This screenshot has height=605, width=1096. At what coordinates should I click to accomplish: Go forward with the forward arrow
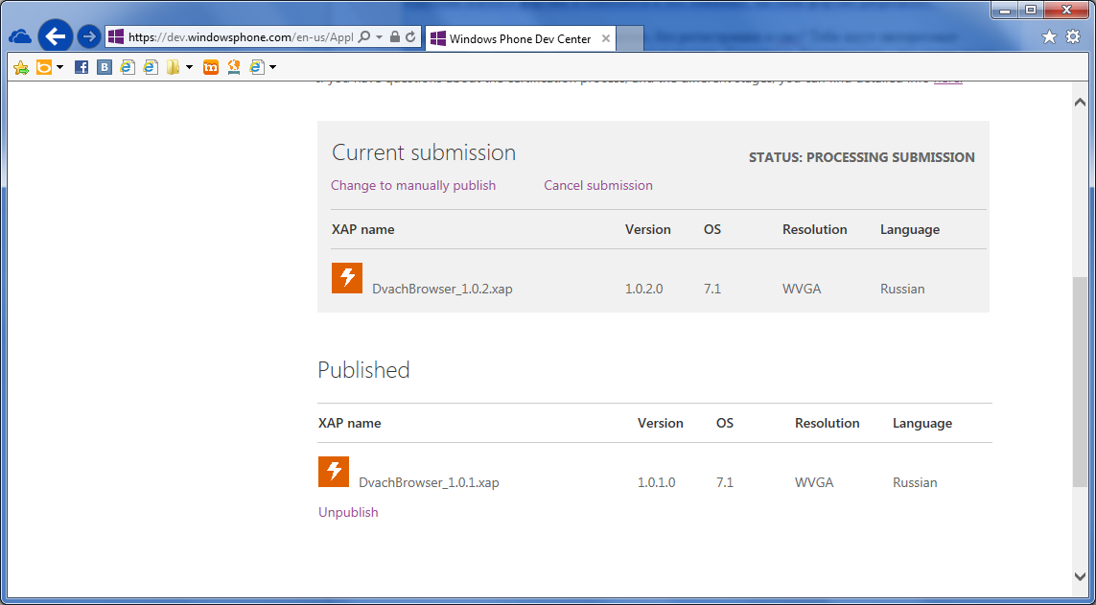click(89, 36)
